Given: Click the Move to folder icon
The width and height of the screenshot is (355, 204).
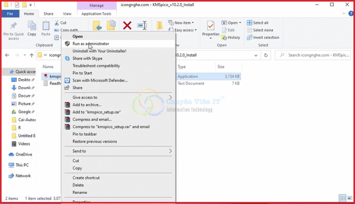Looking at the screenshot, I should [97, 25].
